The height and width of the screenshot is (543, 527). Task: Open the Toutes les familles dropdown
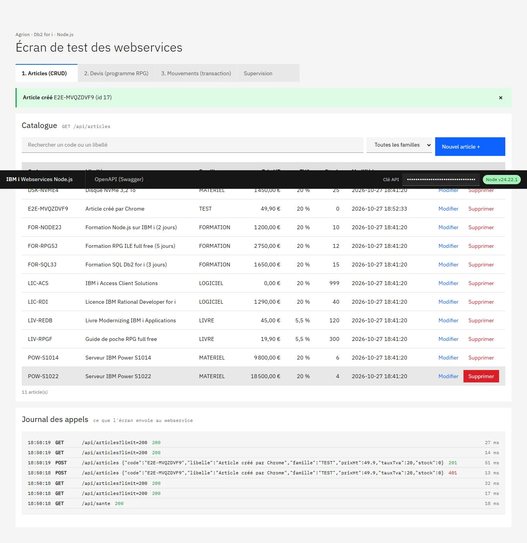tap(399, 145)
